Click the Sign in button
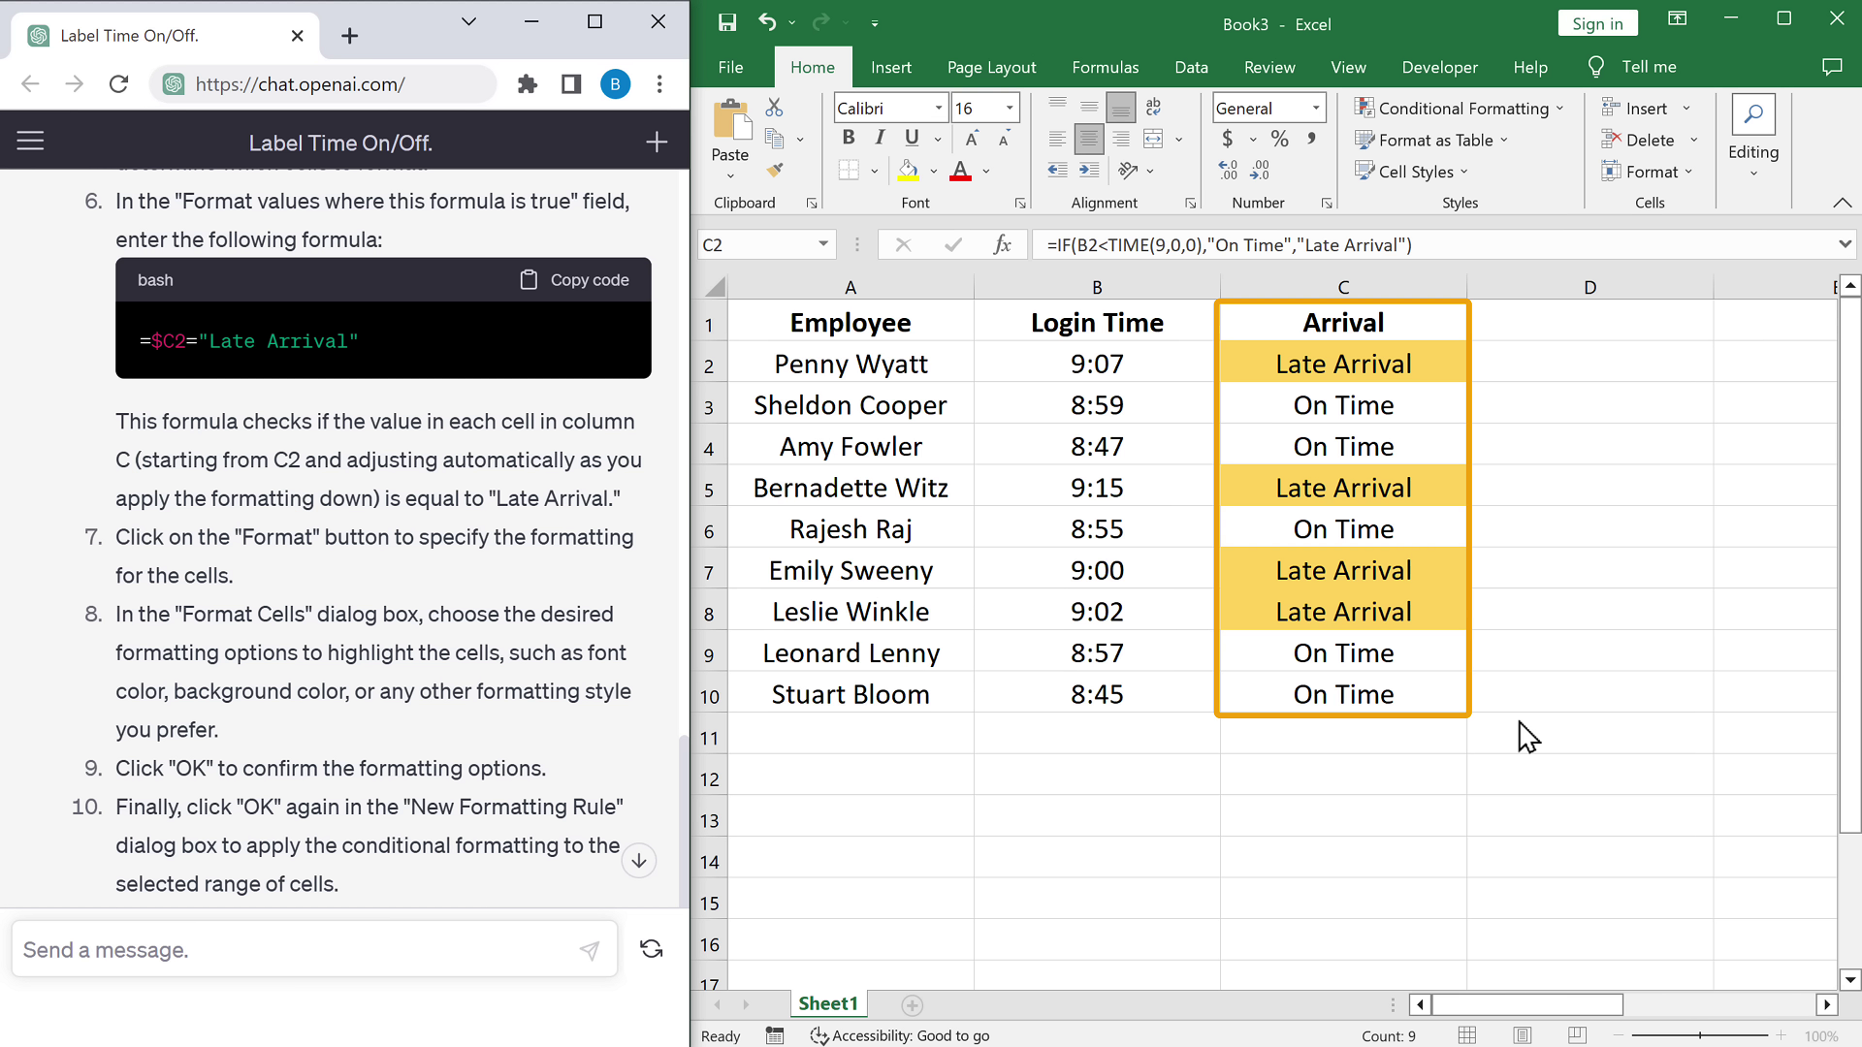Viewport: 1862px width, 1047px height. click(x=1596, y=23)
